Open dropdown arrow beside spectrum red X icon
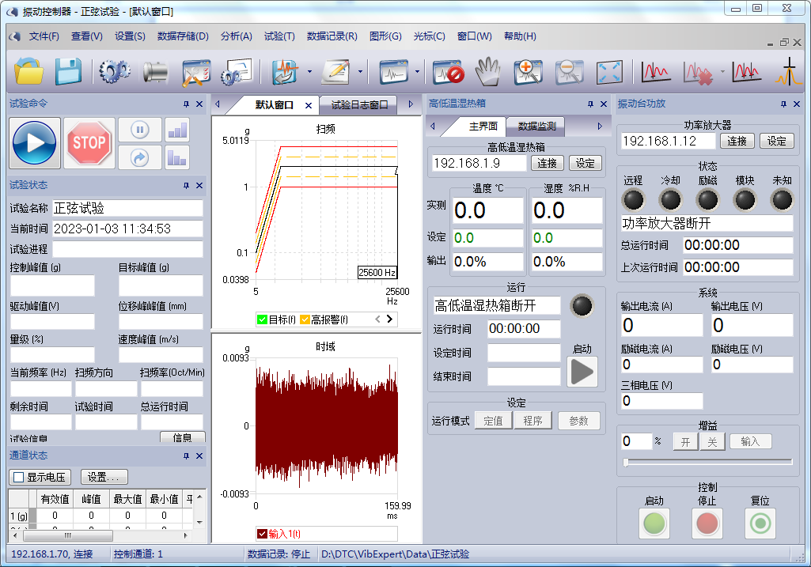 (722, 71)
